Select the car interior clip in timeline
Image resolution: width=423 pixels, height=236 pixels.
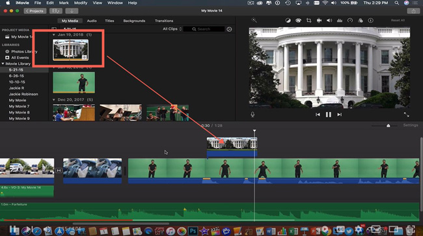click(x=92, y=171)
